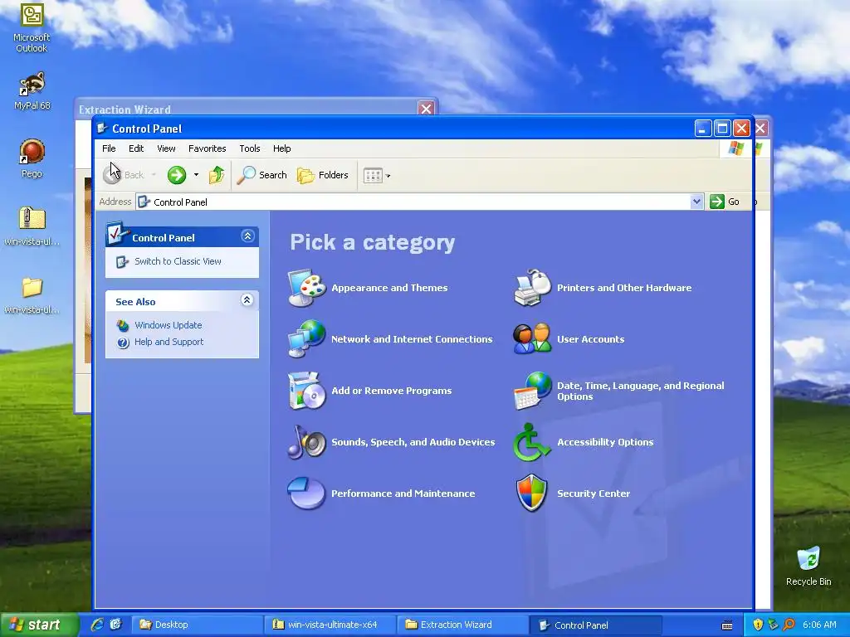This screenshot has height=637, width=850.
Task: Click the Accessibility Options wheelchair icon
Action: pos(532,442)
